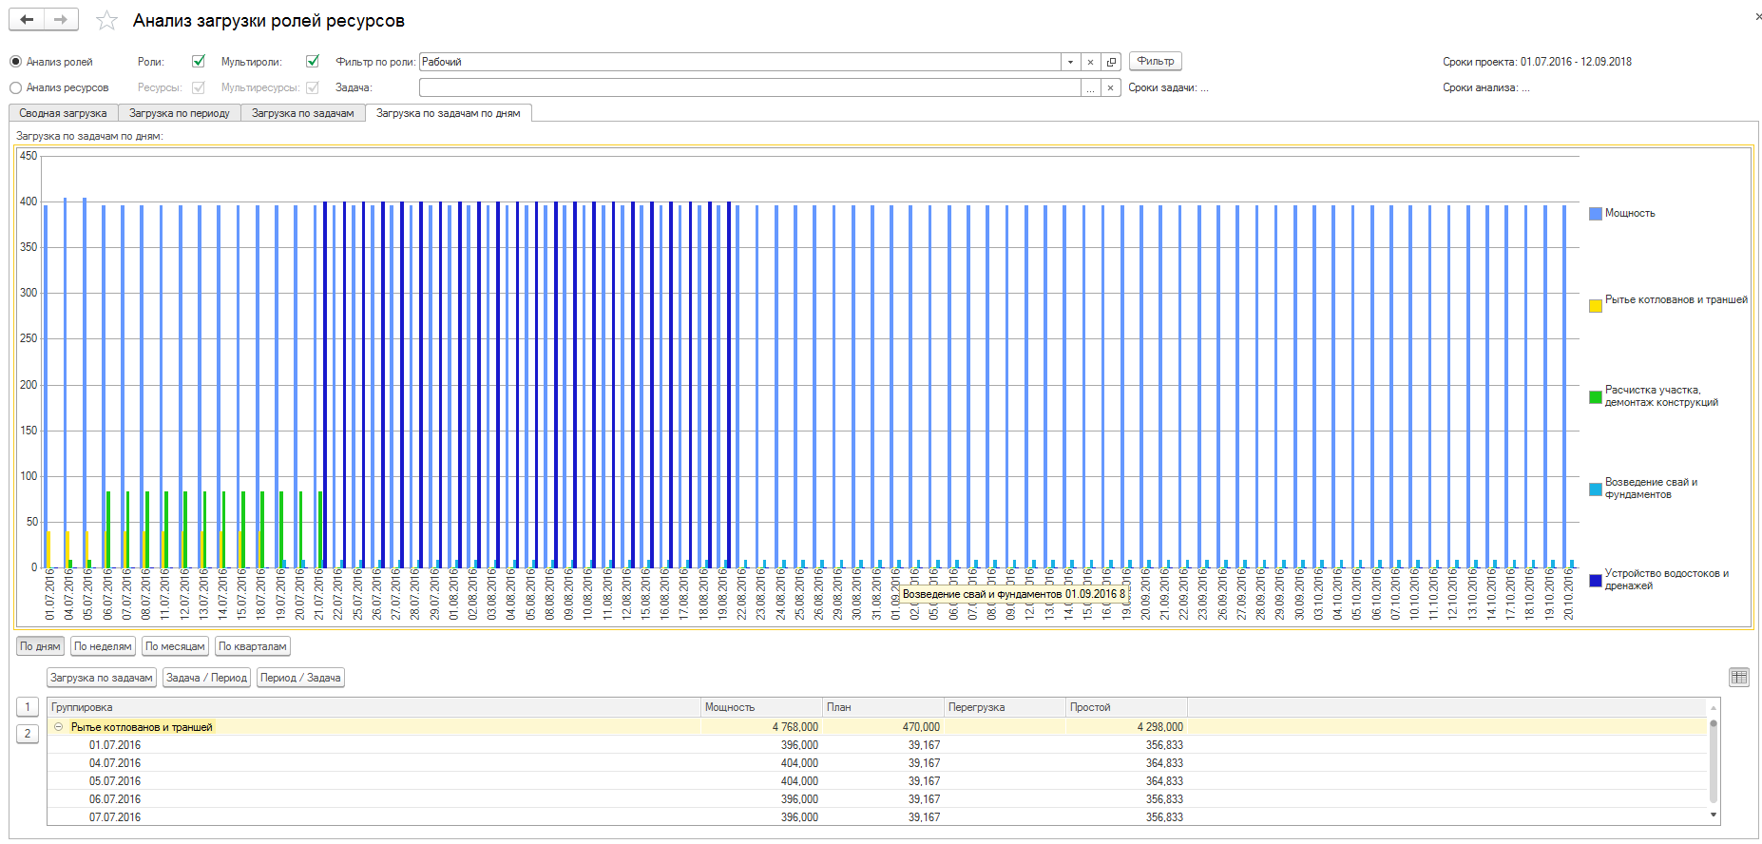Select the 07.07.2016 table row
The image size is (1762, 844).
(x=877, y=817)
